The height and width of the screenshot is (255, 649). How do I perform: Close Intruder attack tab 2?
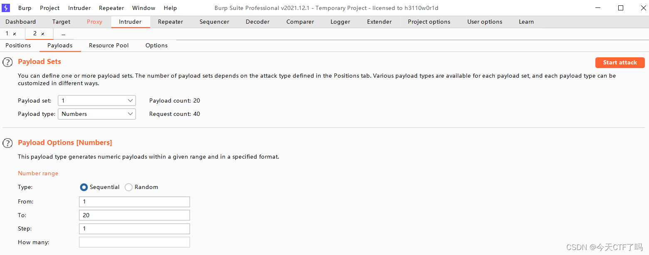click(43, 34)
